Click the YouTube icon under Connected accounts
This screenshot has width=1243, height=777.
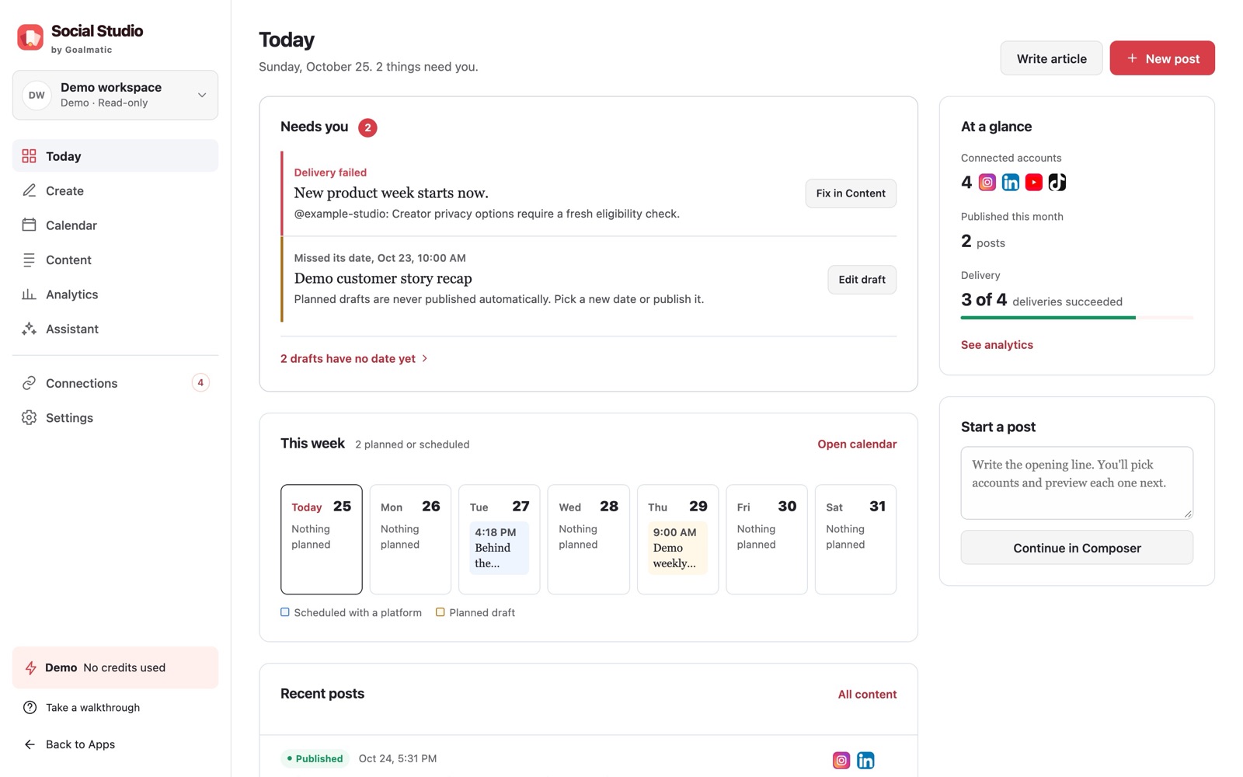pyautogui.click(x=1033, y=183)
